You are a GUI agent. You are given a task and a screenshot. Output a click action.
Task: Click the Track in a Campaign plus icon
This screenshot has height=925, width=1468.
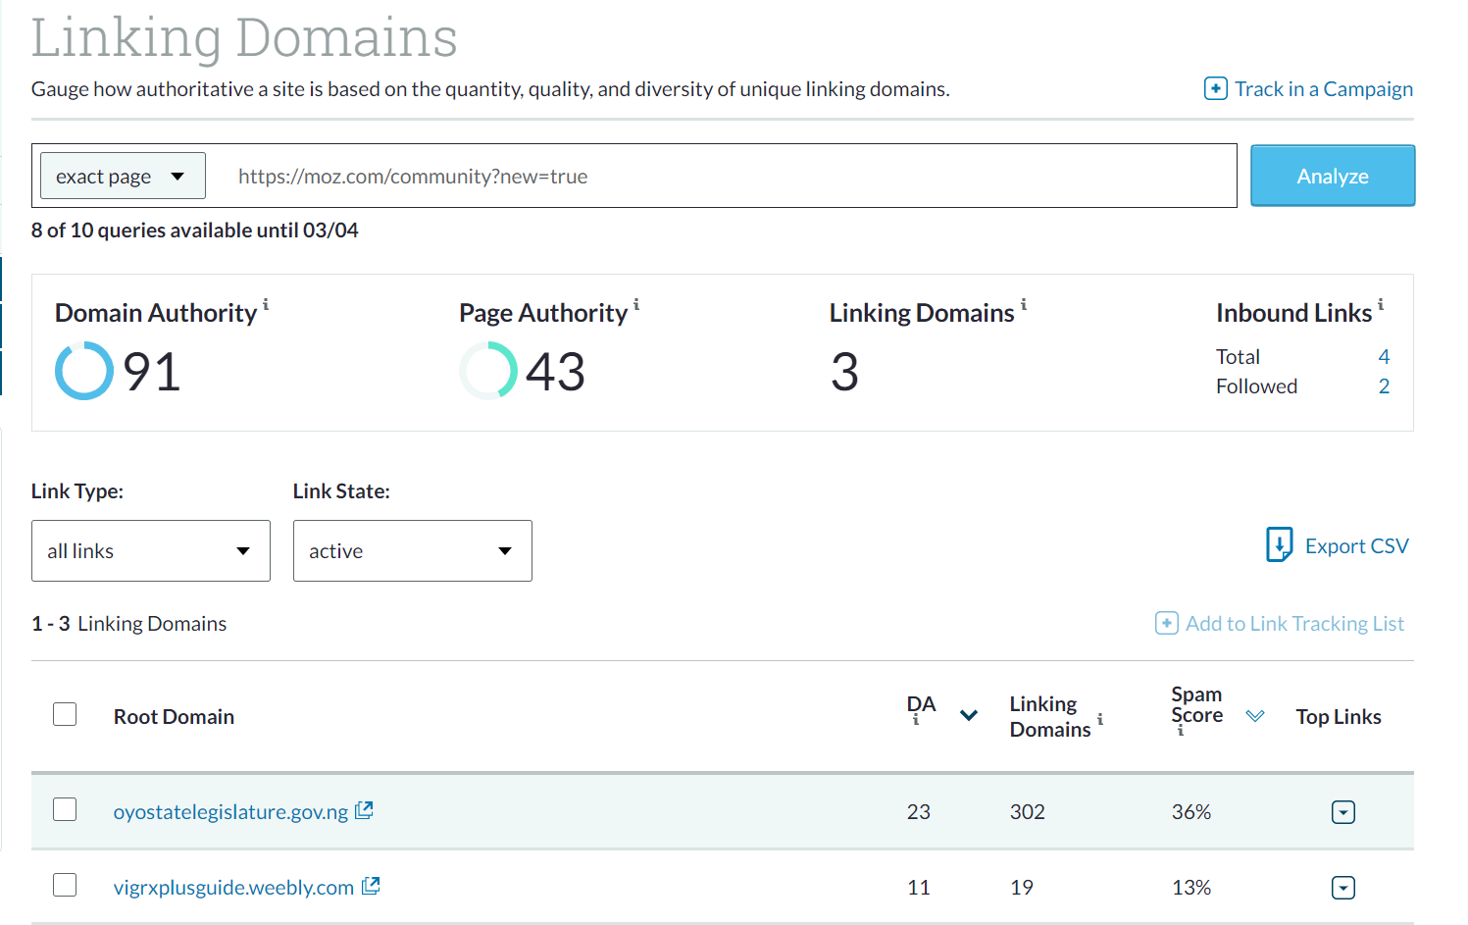1215,89
